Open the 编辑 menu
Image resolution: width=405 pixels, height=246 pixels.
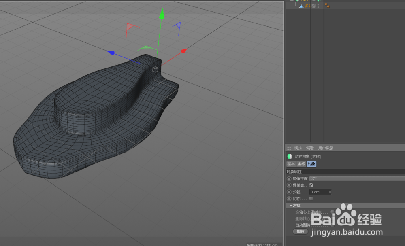(x=310, y=148)
